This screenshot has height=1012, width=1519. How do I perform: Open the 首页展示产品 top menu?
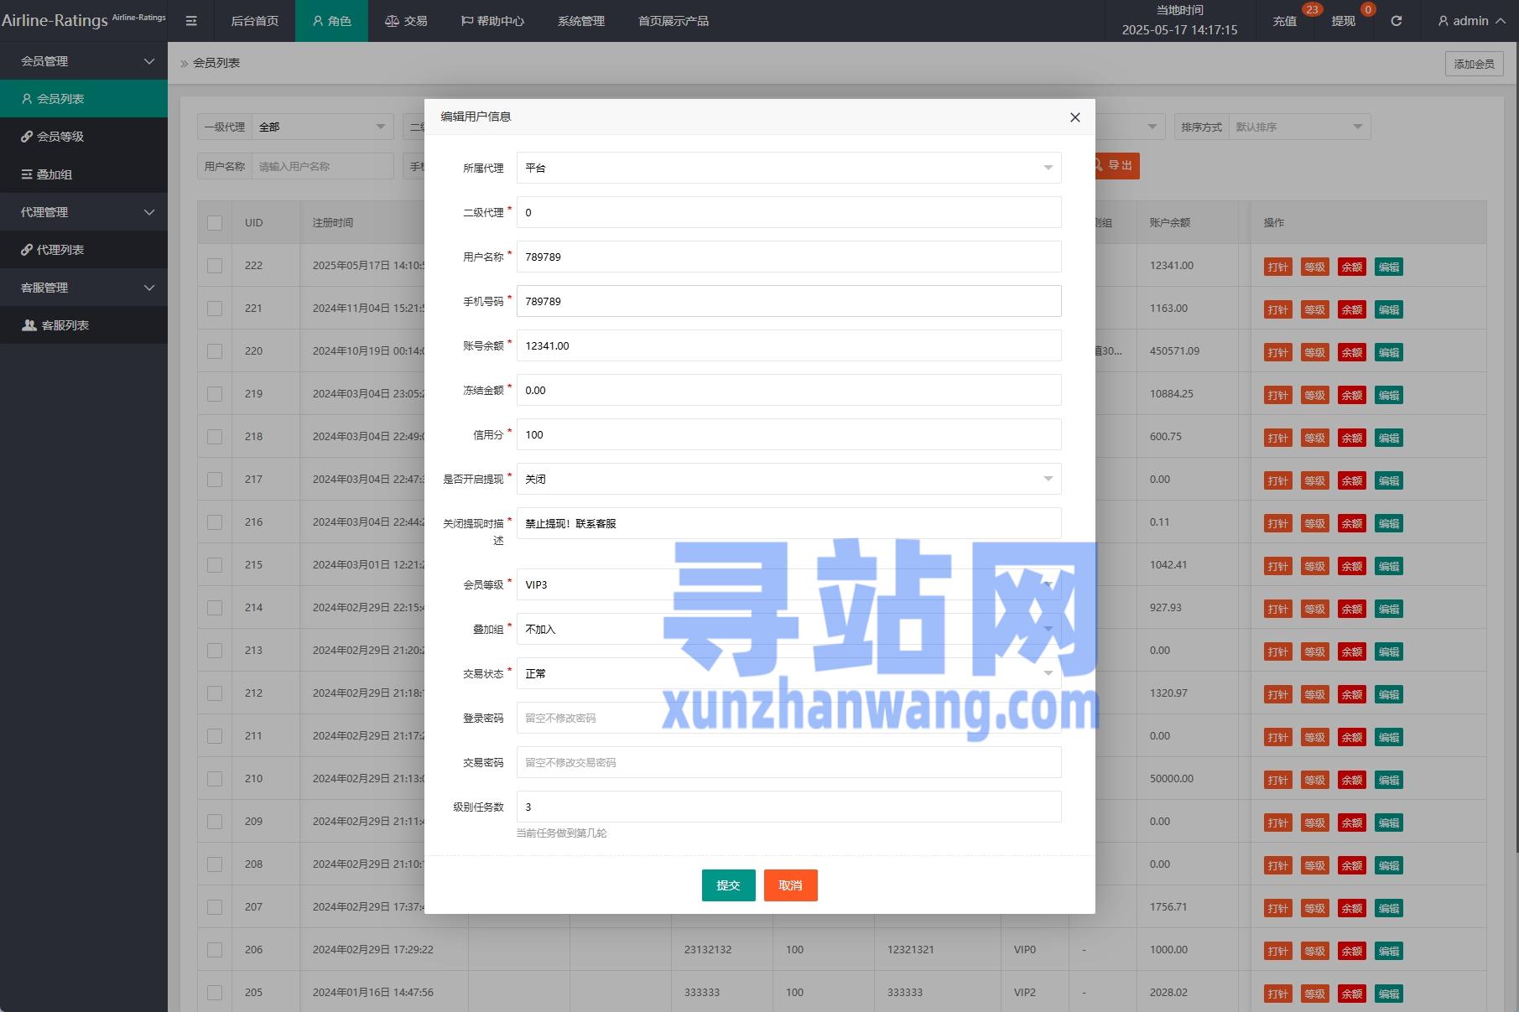pyautogui.click(x=674, y=21)
